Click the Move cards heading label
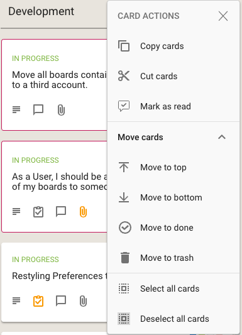242x335 pixels. point(140,137)
